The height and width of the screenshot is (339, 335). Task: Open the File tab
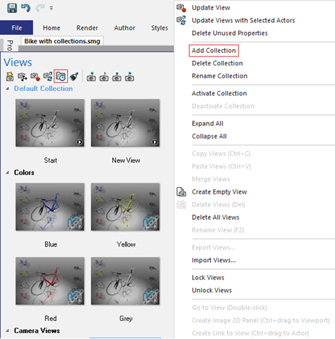point(16,28)
